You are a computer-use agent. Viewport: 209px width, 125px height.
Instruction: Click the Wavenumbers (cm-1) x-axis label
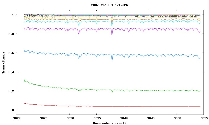point(109,123)
